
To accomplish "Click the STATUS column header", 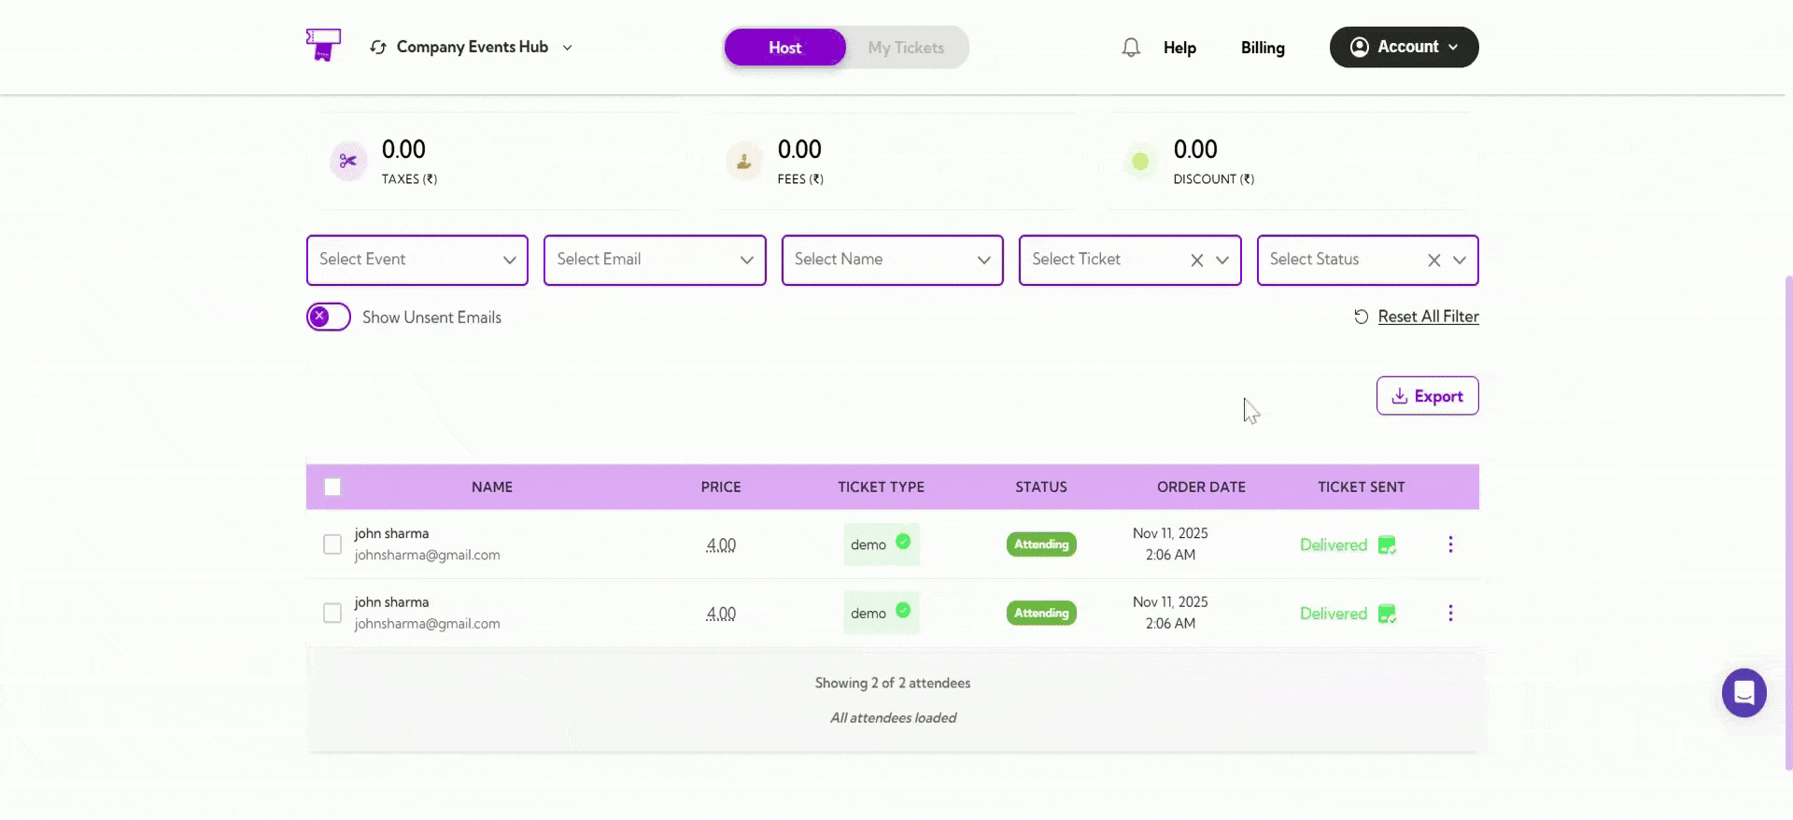I will coord(1041,487).
